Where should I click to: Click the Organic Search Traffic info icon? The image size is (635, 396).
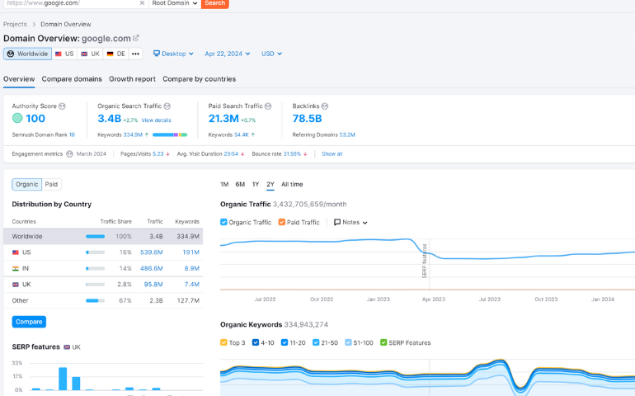point(167,106)
